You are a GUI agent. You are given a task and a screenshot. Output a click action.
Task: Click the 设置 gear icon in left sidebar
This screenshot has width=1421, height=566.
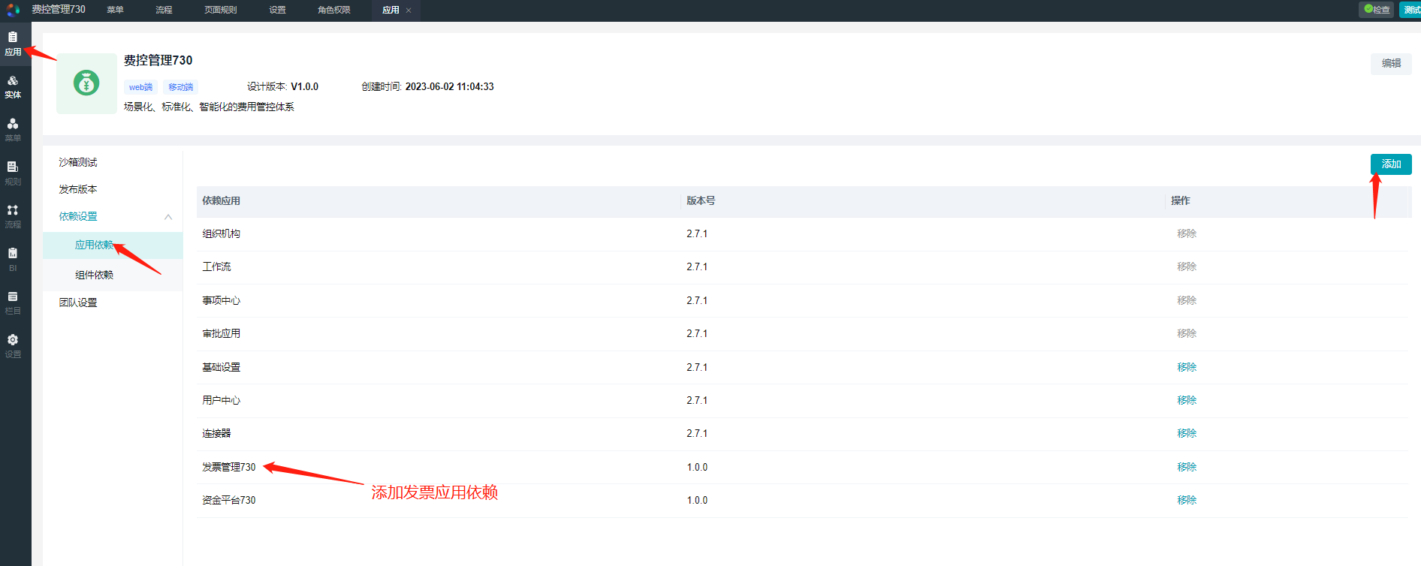coord(13,340)
